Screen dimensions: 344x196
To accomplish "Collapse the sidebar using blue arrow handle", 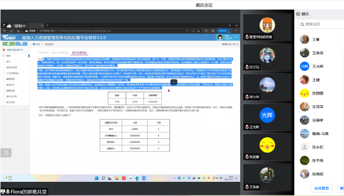I will [28, 56].
